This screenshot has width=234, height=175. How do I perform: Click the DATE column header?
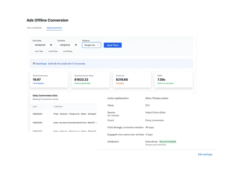tap(35, 107)
